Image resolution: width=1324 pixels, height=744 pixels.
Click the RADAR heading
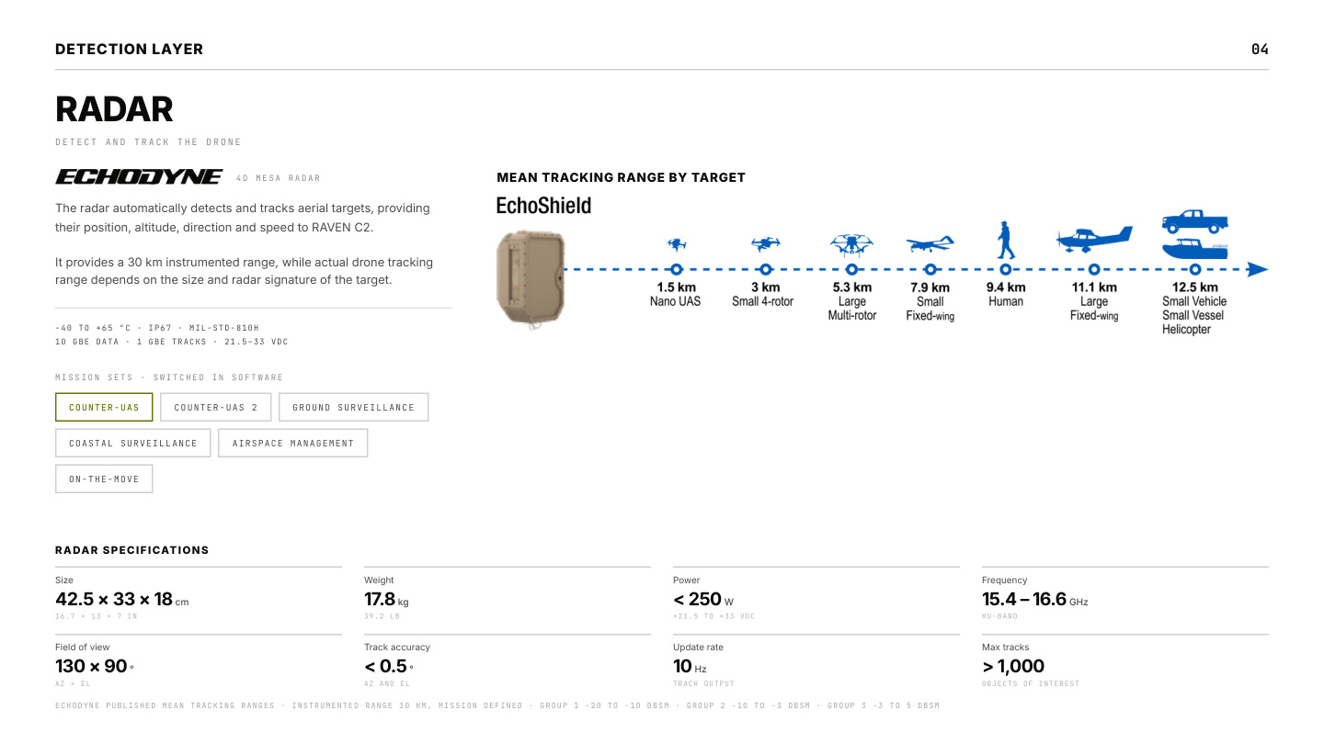tap(114, 109)
